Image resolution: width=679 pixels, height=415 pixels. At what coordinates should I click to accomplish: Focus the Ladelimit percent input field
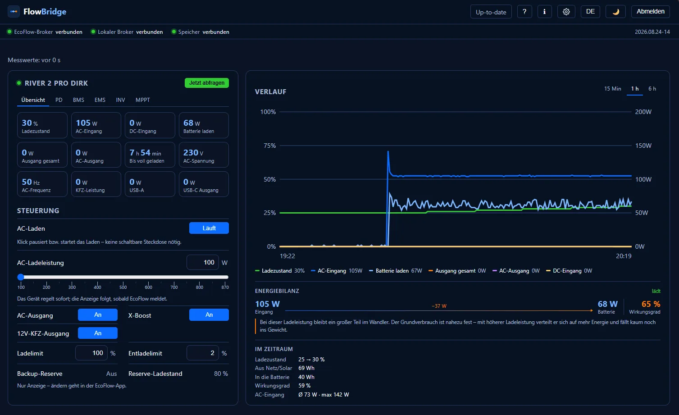91,353
